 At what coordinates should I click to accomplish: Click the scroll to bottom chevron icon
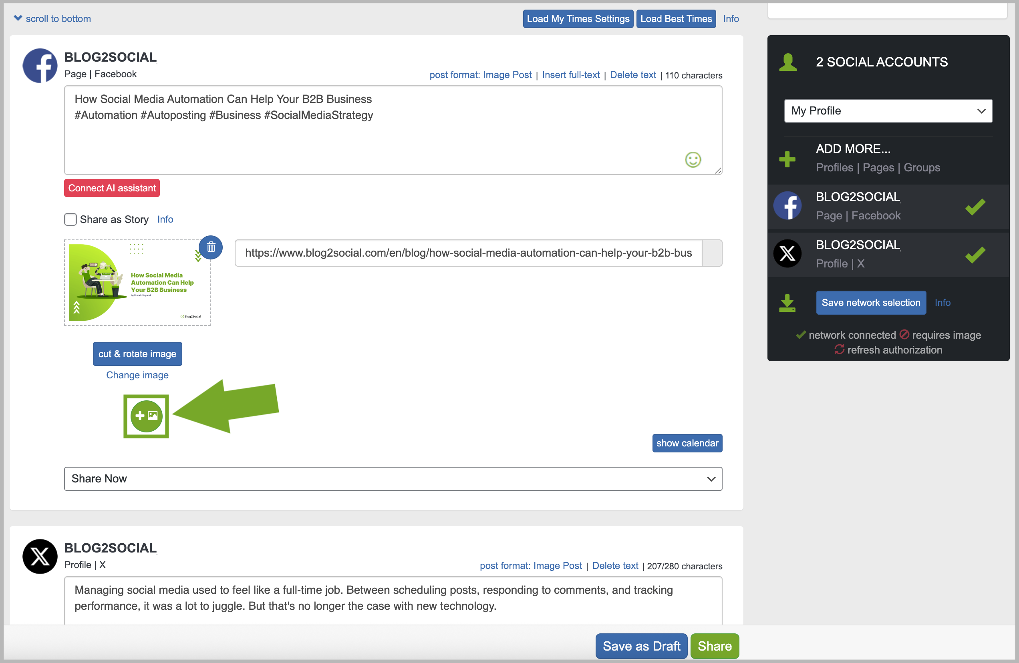click(18, 18)
